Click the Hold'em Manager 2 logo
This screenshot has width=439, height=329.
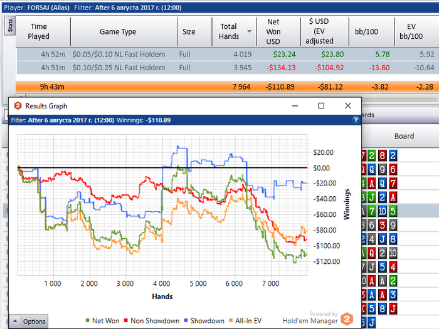coord(347,319)
